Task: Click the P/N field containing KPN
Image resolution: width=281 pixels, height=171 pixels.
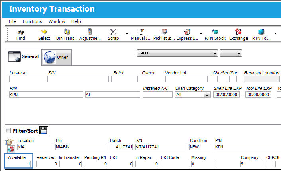Action: tap(46, 95)
